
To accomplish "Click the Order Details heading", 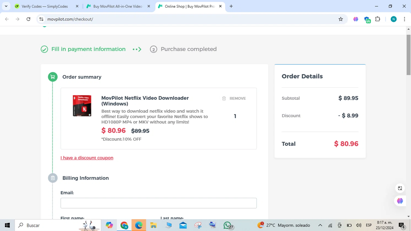I will (302, 76).
